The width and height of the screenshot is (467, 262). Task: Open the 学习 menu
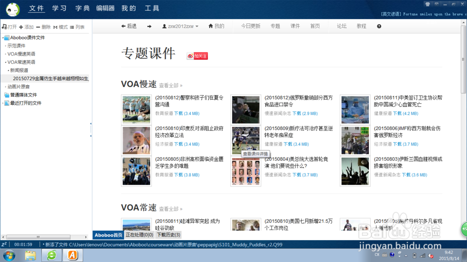pyautogui.click(x=60, y=8)
